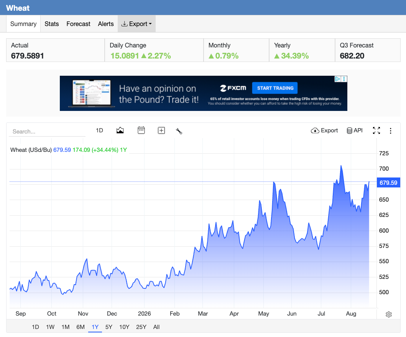Click the fullscreen expand icon
The height and width of the screenshot is (337, 406).
(376, 130)
